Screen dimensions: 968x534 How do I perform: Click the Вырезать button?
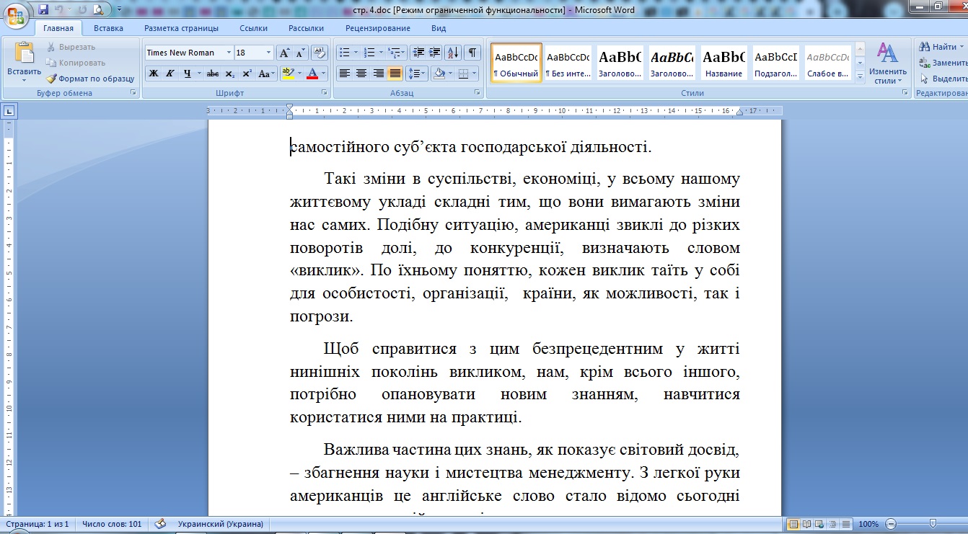[x=71, y=47]
